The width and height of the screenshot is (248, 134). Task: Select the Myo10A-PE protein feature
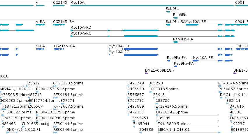pos(213,61)
